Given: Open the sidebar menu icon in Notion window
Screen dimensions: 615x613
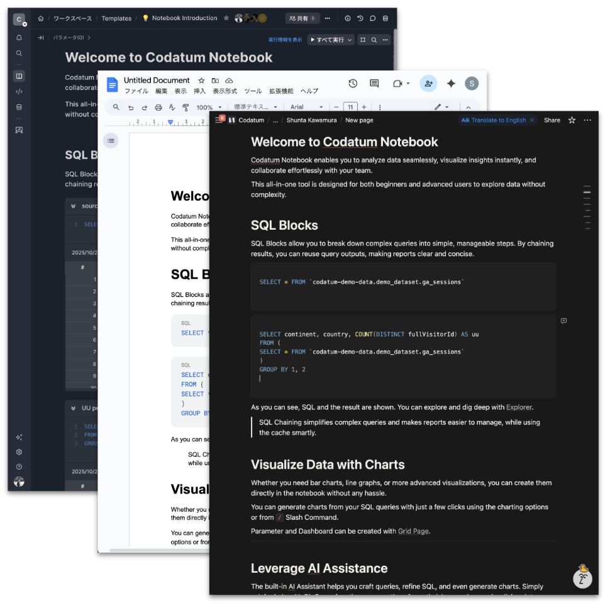Looking at the screenshot, I should point(219,120).
